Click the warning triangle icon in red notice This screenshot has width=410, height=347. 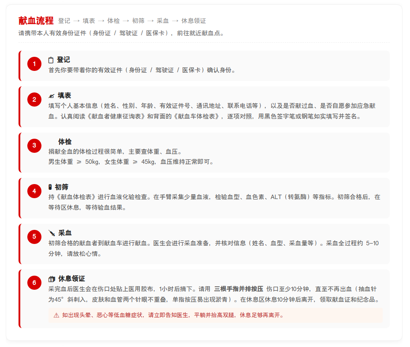click(x=56, y=315)
